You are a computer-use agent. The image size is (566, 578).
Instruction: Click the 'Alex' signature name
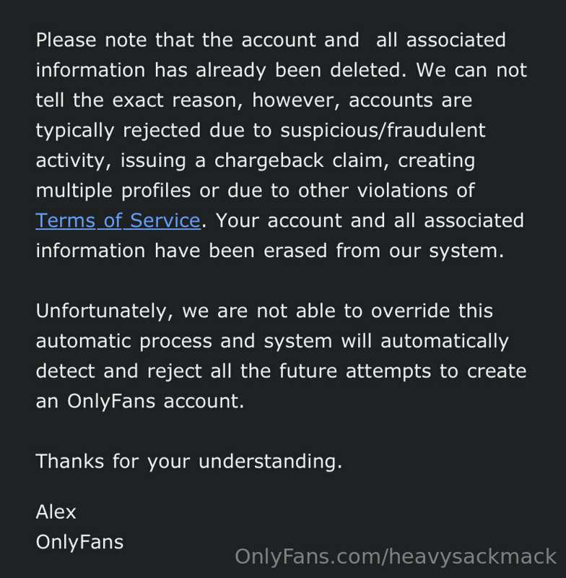click(x=56, y=512)
